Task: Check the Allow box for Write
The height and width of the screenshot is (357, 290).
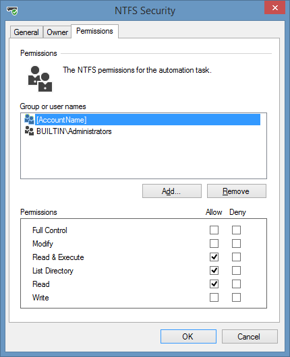Action: pyautogui.click(x=214, y=297)
